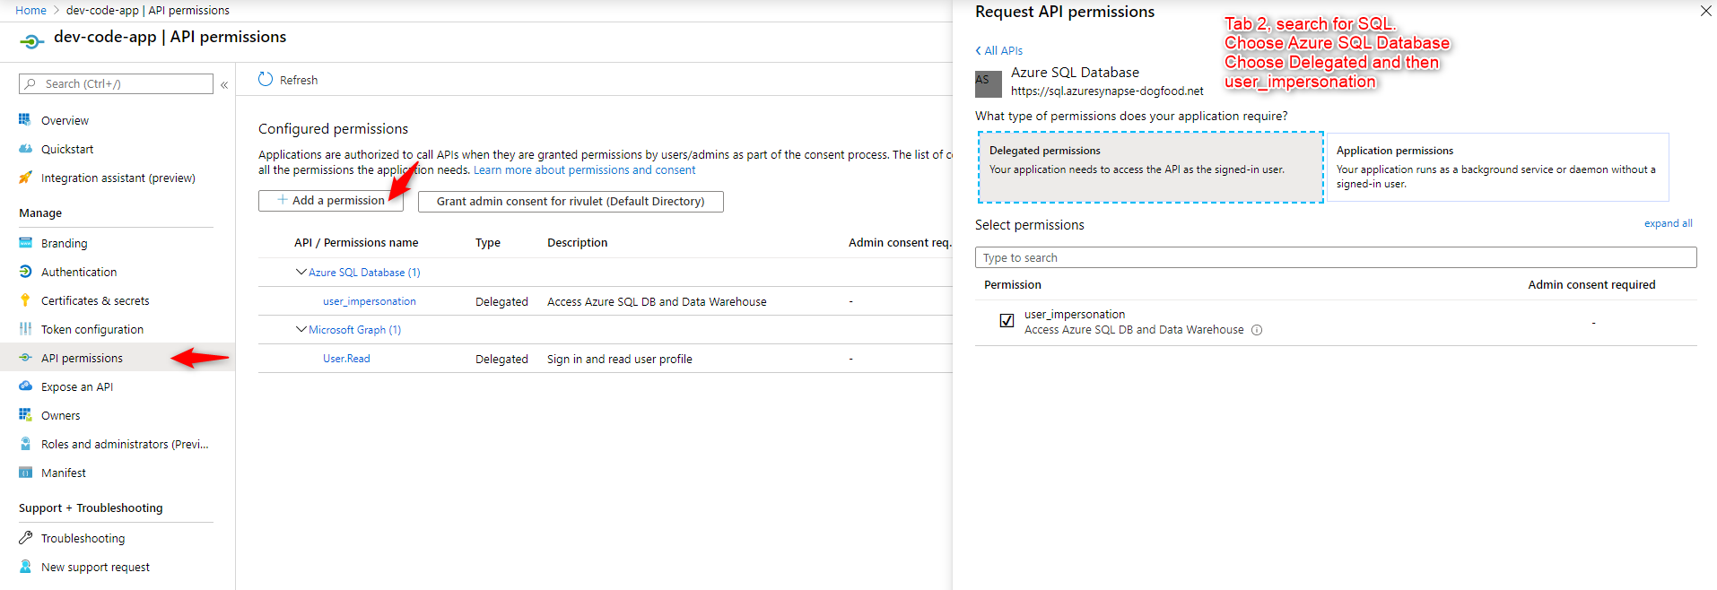This screenshot has width=1717, height=590.
Task: Click the Roles and administrators icon
Action: 25,444
